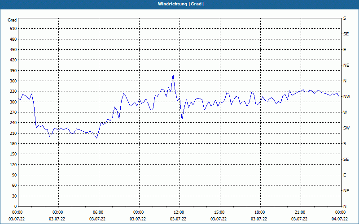Pick the 390 degree axis label
Screen dimensions: 359x224
coord(13,71)
